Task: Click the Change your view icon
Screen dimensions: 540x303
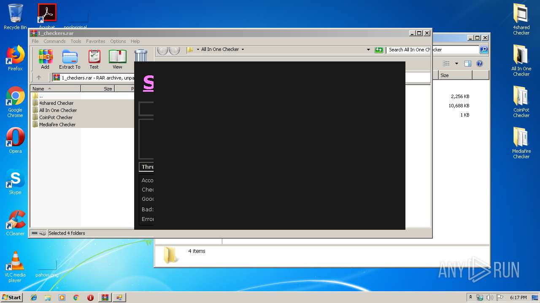Action: click(446, 64)
